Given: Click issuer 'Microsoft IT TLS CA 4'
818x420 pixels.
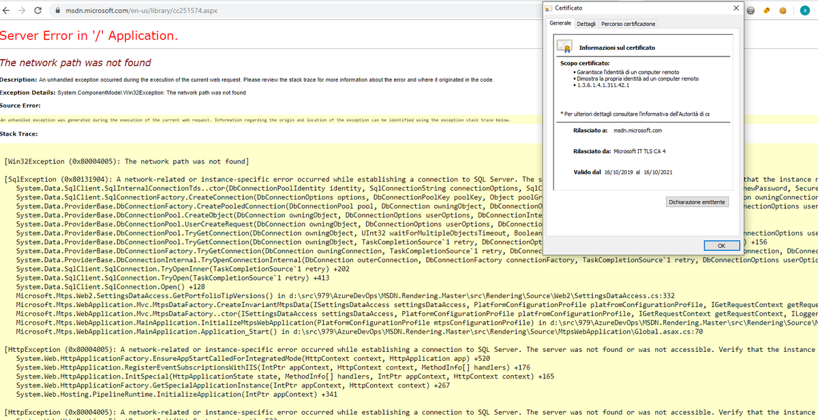Looking at the screenshot, I should click(639, 151).
